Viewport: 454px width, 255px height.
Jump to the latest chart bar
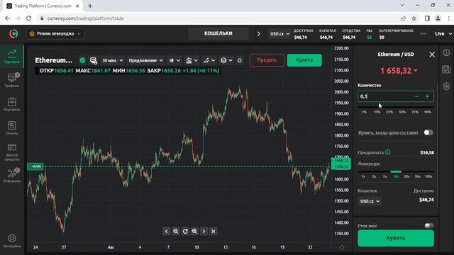point(214,232)
